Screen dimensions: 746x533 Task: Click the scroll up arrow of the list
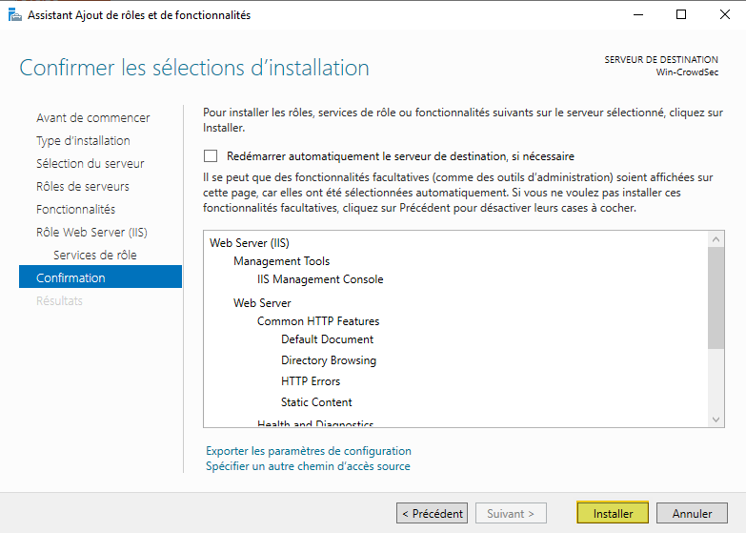pyautogui.click(x=716, y=238)
